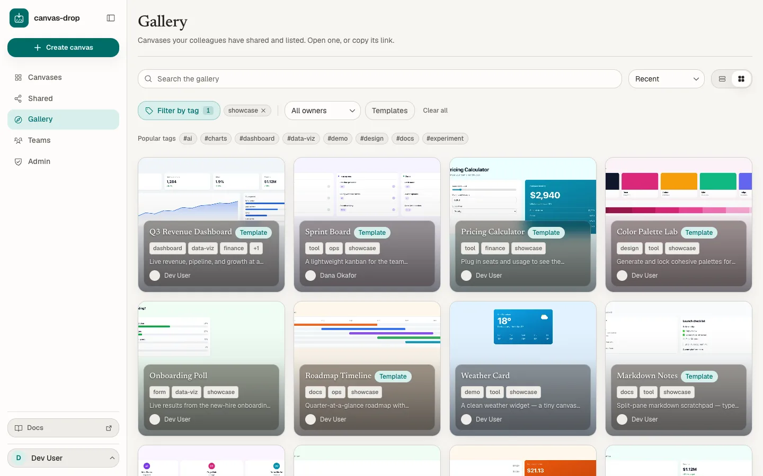This screenshot has height=476, width=763.
Task: Select the #design popular tag
Action: (372, 139)
